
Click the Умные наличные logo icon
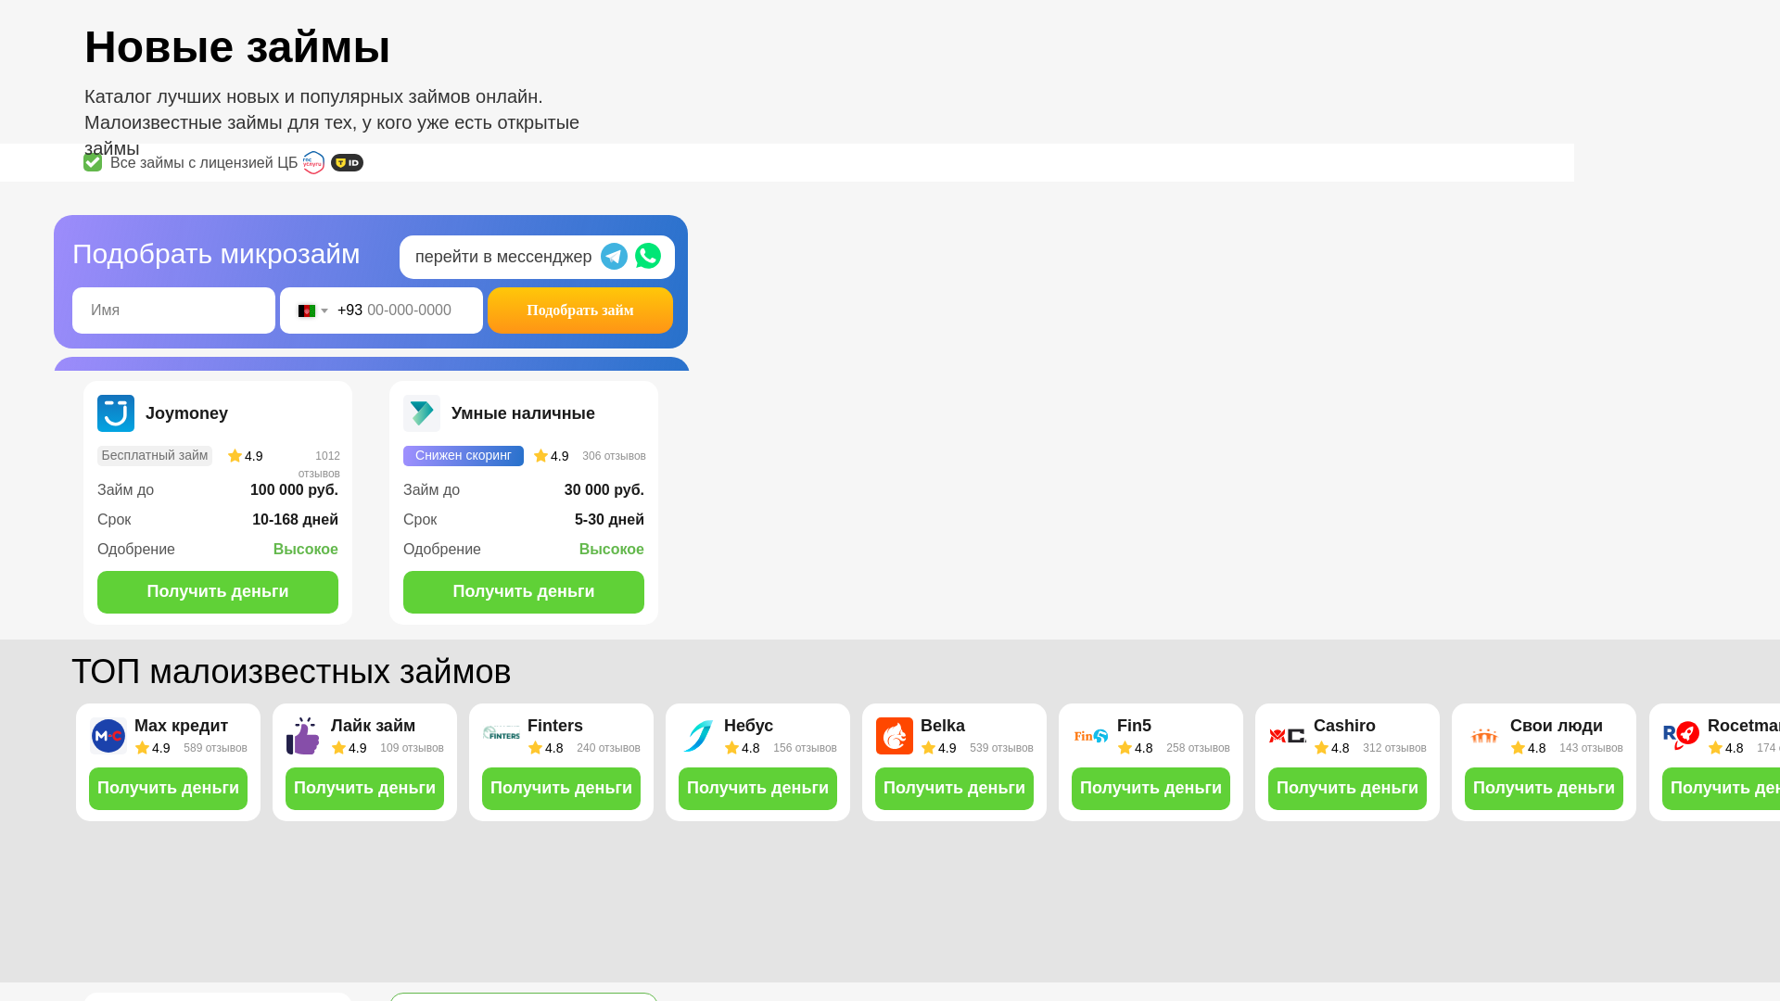tap(422, 413)
